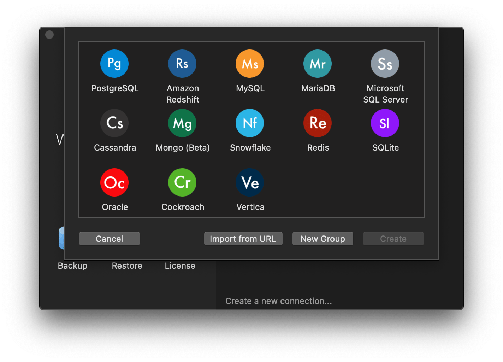Cancel the new connection dialog

click(110, 239)
